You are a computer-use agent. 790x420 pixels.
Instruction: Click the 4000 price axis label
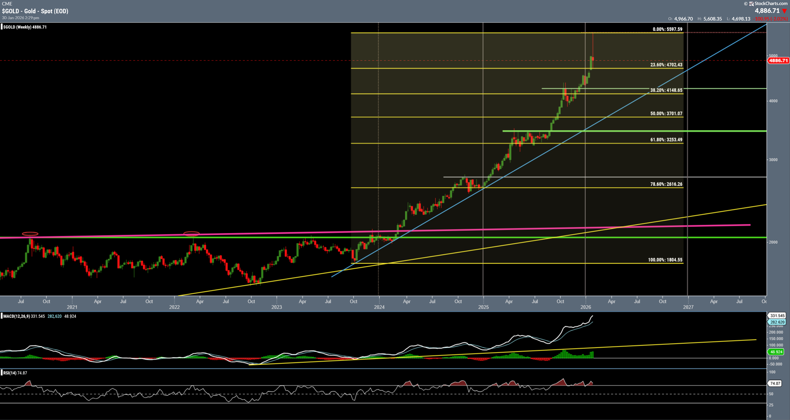point(773,101)
